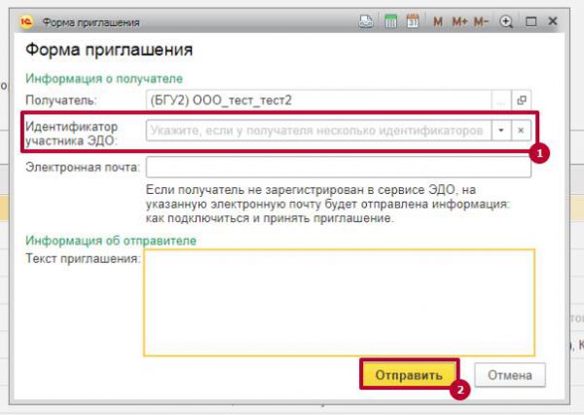Image resolution: width=584 pixels, height=415 pixels.
Task: Focus the Идентификатор участника ЭДО input
Action: [x=316, y=130]
